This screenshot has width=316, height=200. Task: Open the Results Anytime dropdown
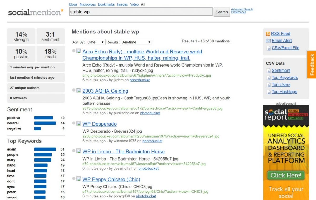(x=136, y=42)
